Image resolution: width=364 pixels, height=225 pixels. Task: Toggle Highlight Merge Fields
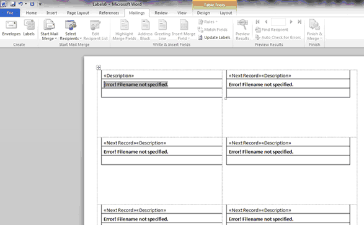click(x=124, y=30)
